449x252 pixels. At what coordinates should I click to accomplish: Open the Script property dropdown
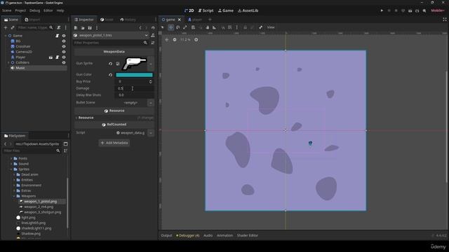pos(151,133)
